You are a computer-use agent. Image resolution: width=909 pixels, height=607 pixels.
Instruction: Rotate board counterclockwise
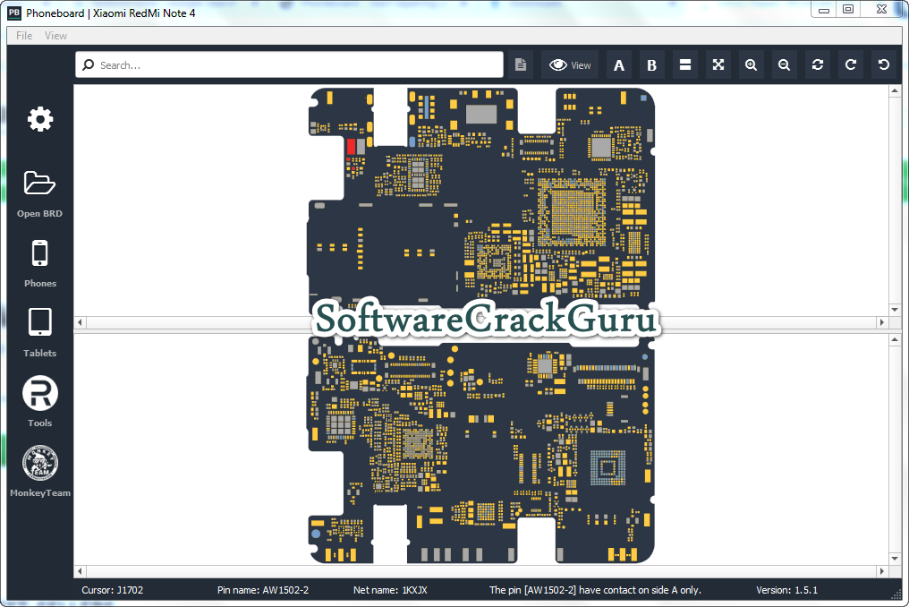pos(883,64)
